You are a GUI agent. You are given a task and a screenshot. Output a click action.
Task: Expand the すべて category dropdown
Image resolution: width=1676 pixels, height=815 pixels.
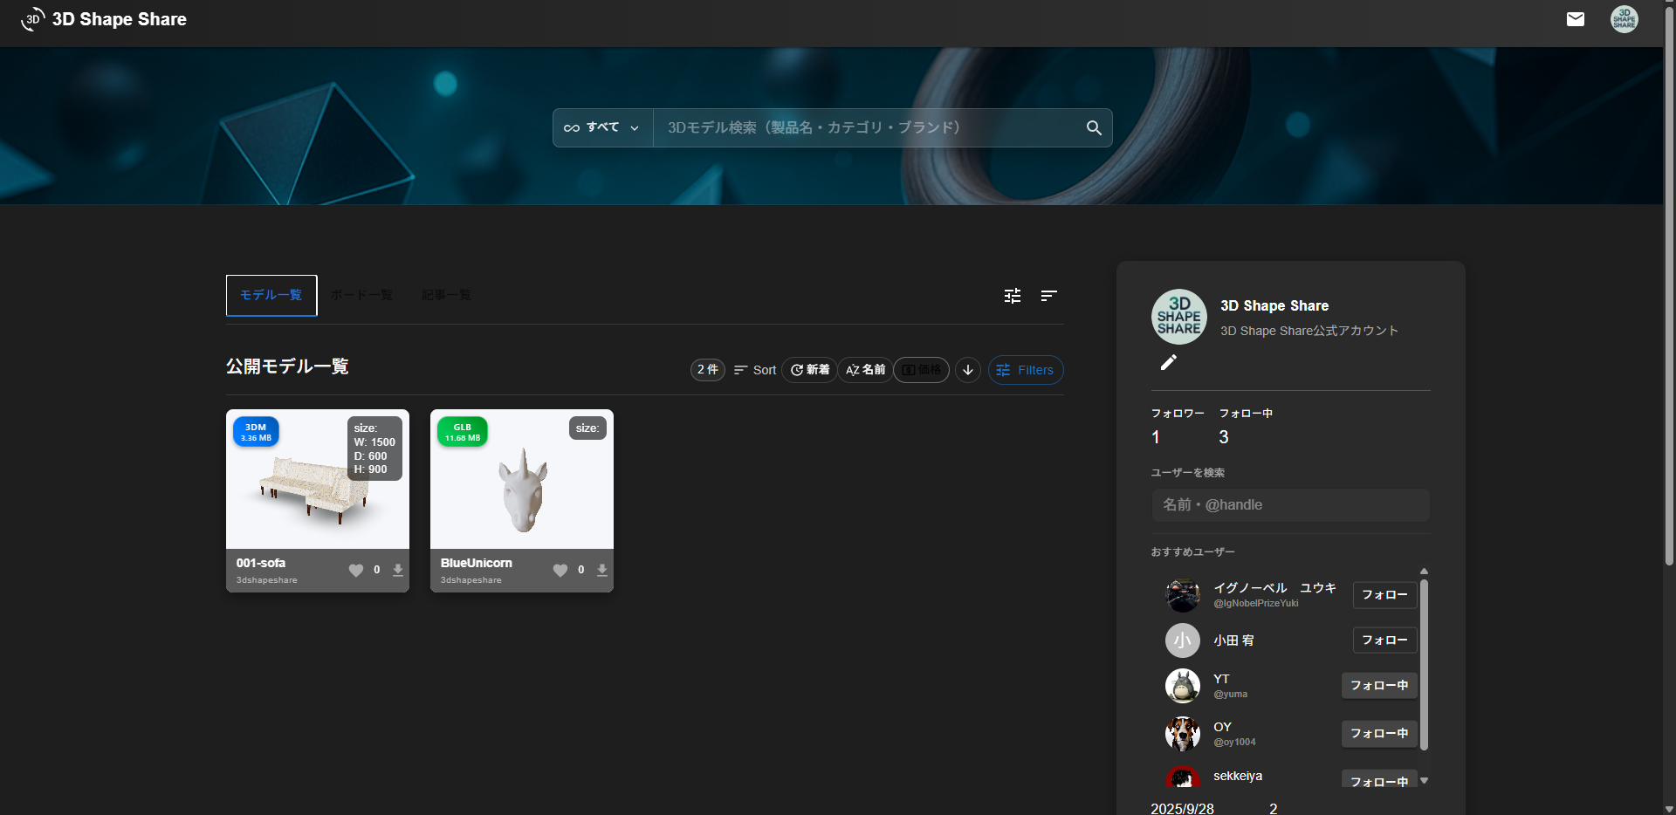(x=602, y=127)
